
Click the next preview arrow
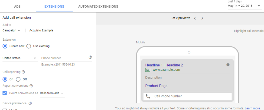tap(202, 18)
